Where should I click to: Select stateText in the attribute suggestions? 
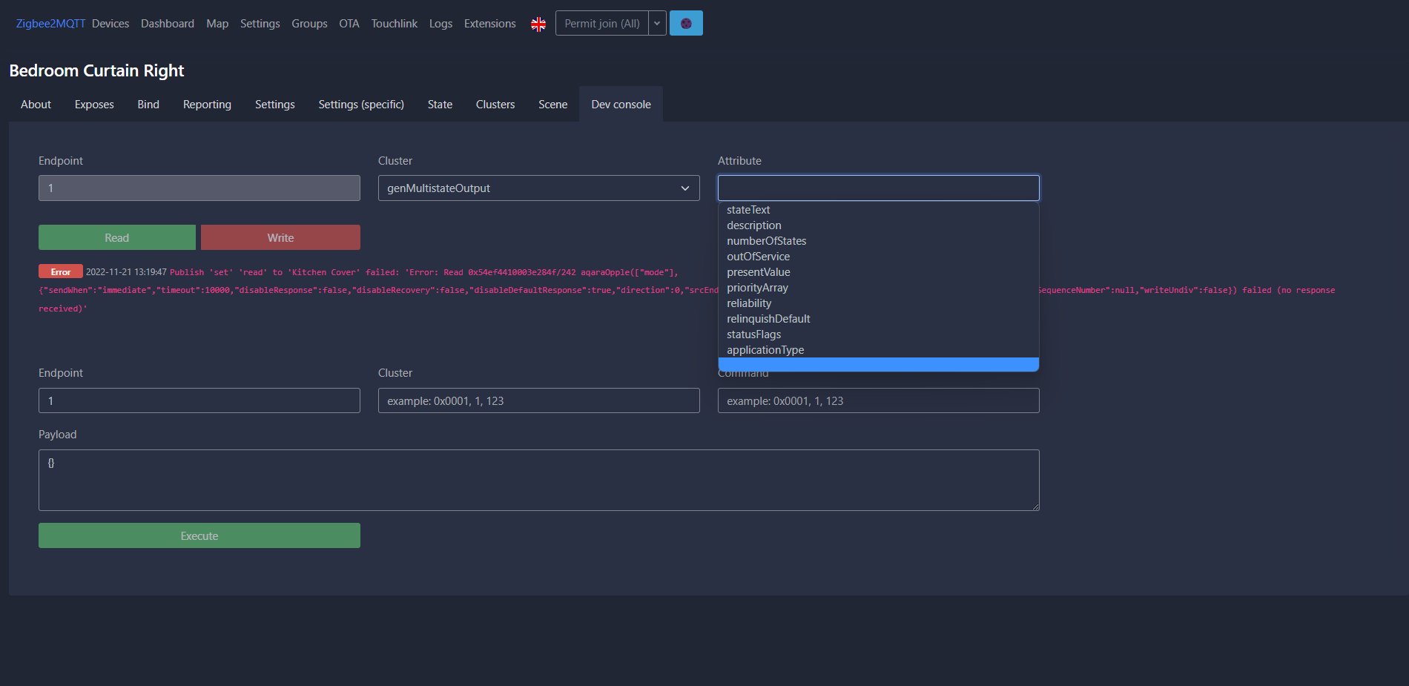(x=748, y=210)
